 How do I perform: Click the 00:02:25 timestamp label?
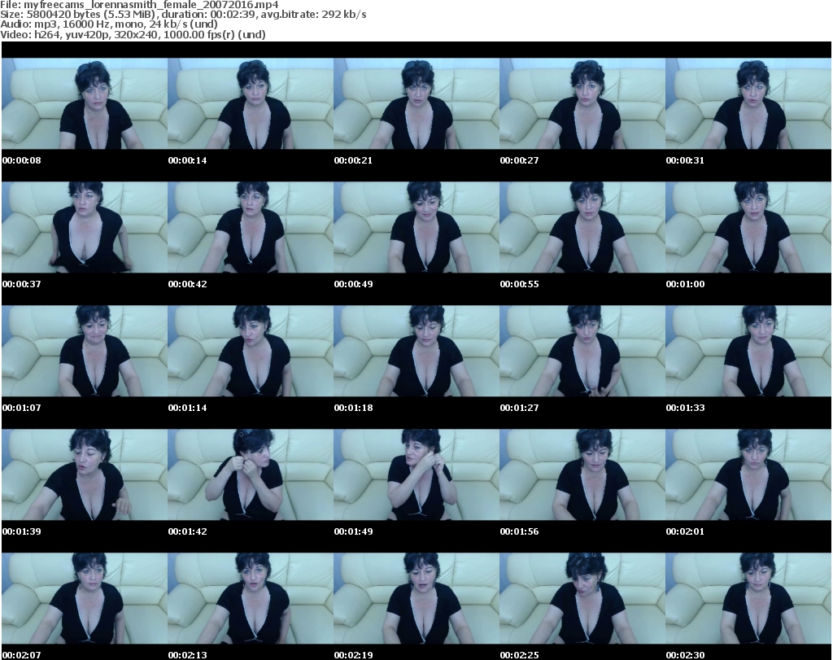coord(519,655)
